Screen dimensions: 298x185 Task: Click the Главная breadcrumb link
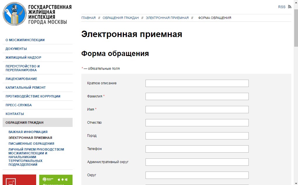(88, 18)
